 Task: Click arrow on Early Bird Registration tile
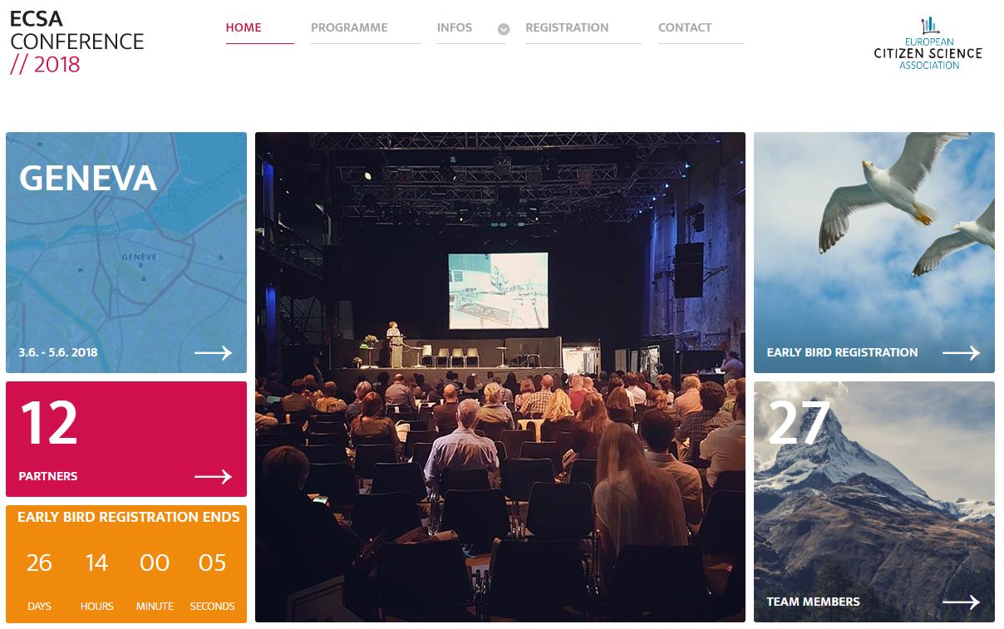tap(961, 353)
